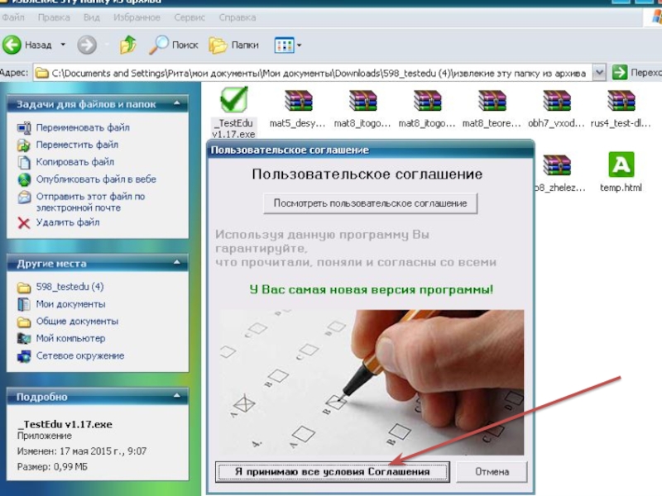Click Удалить файл link
The image size is (662, 496).
click(68, 222)
